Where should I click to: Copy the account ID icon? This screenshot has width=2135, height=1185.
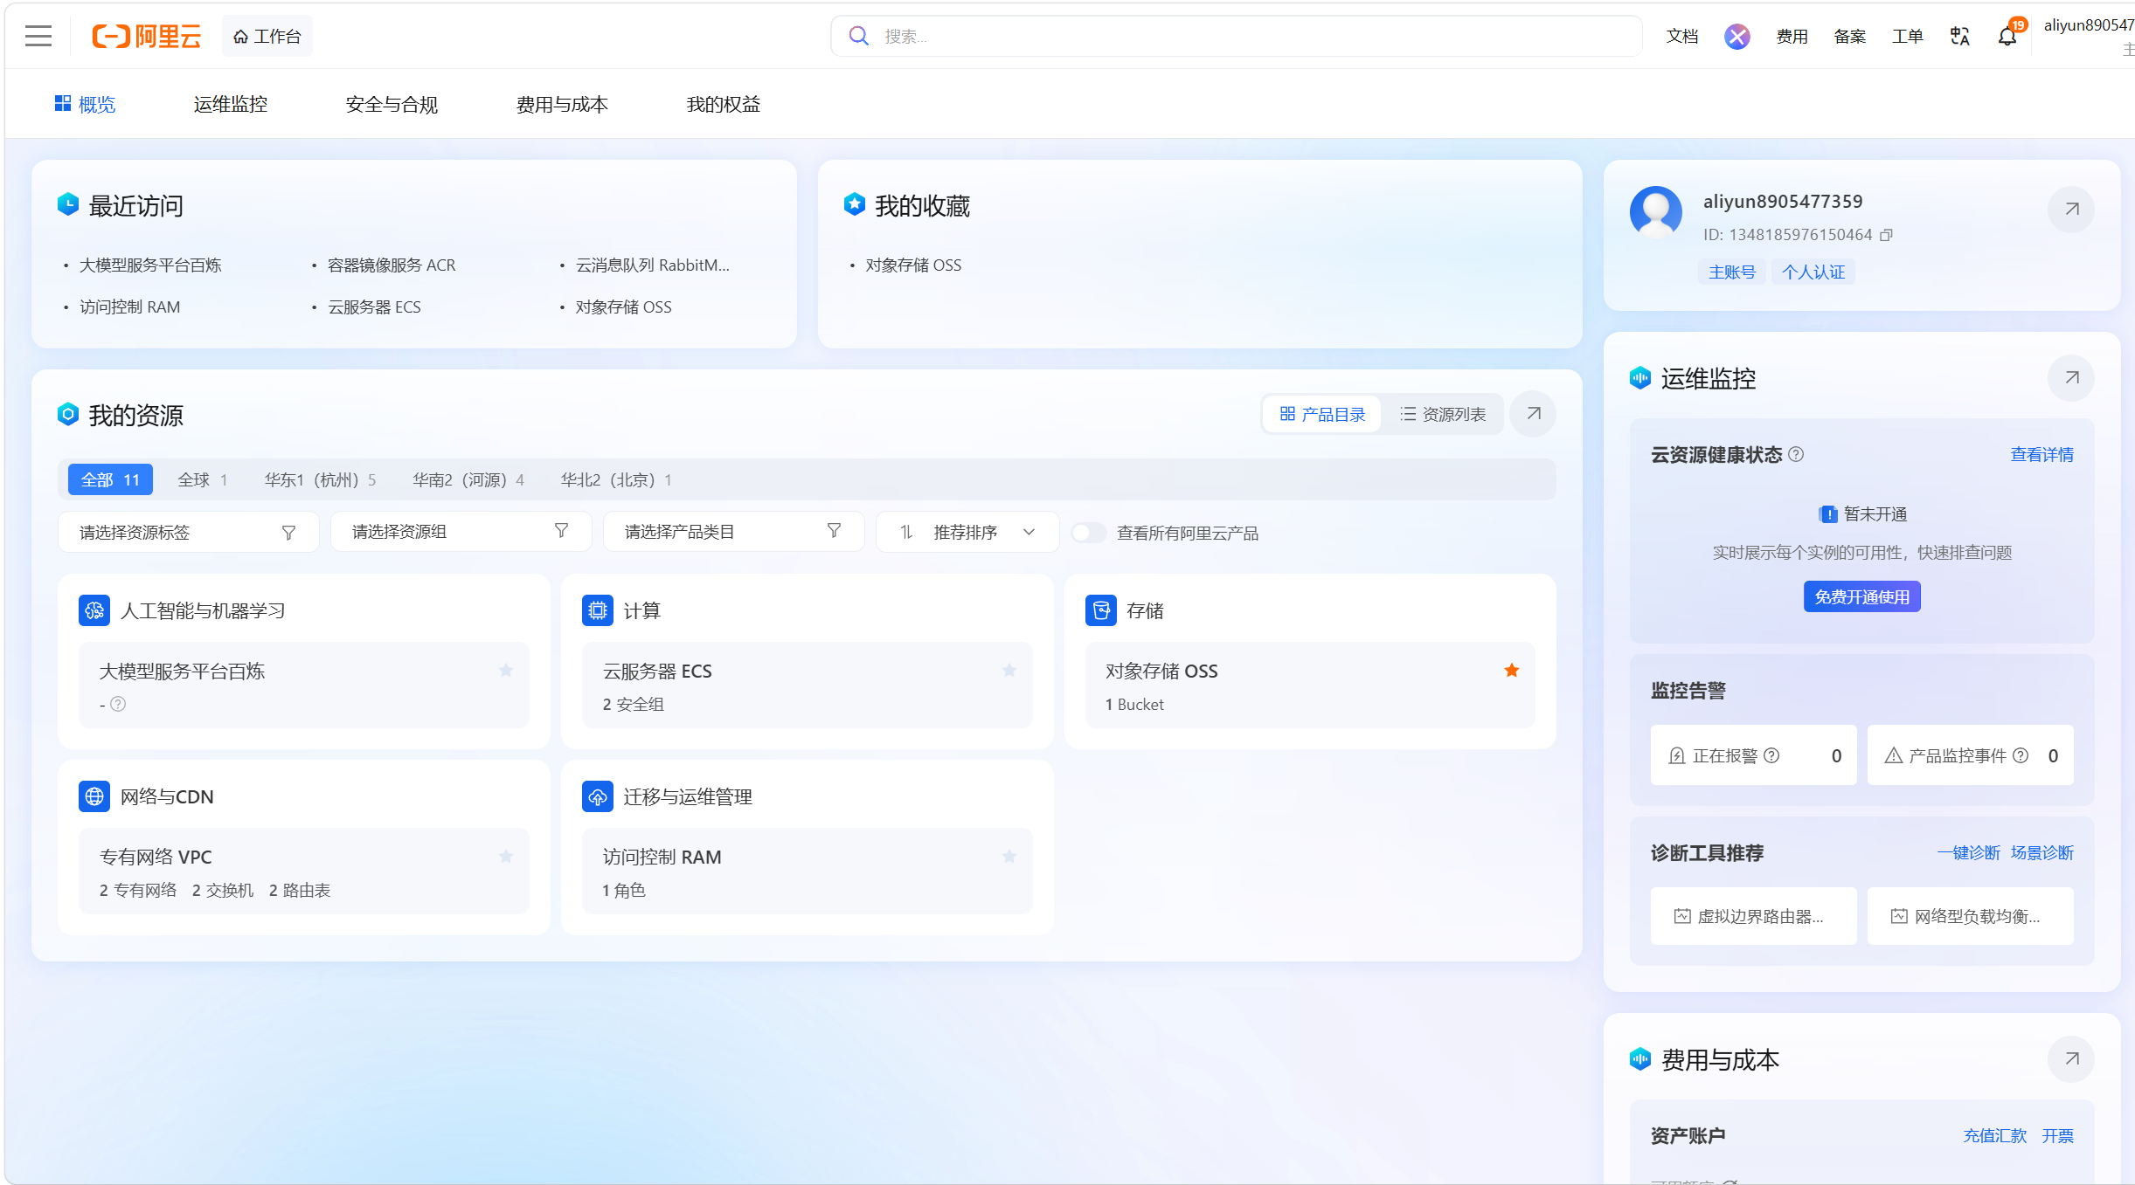pos(1886,235)
